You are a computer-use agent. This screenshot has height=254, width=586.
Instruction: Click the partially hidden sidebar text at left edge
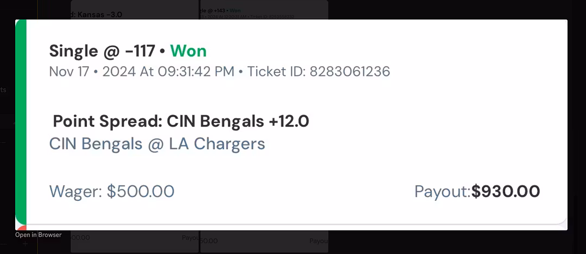tap(3, 90)
